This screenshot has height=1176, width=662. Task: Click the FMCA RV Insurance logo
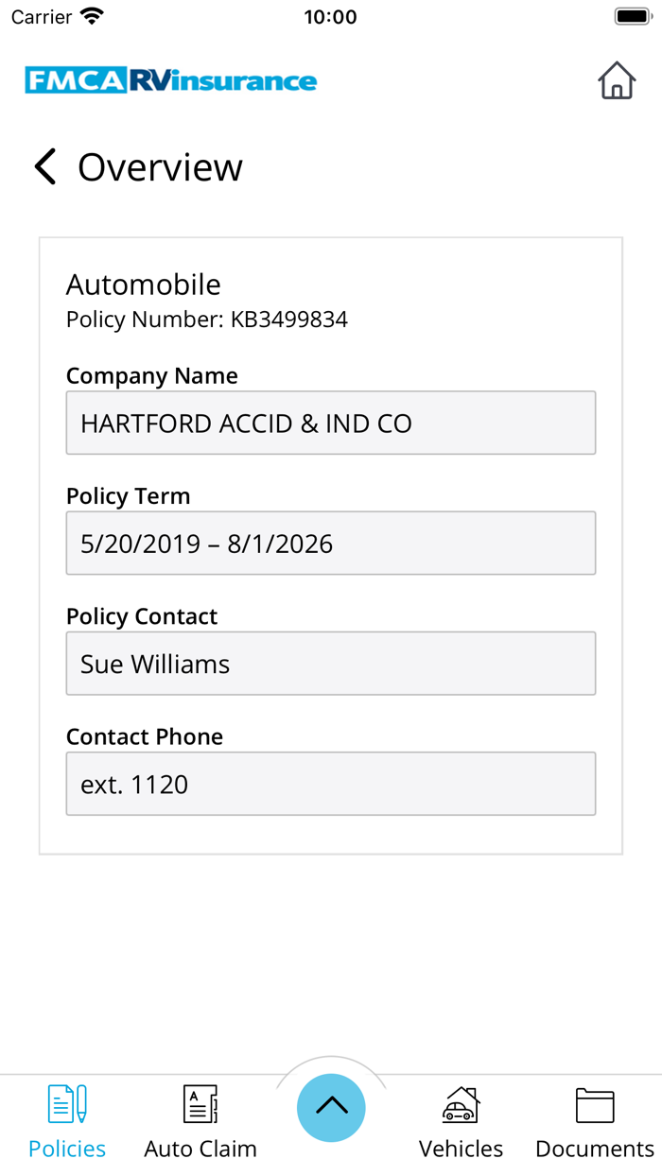170,81
